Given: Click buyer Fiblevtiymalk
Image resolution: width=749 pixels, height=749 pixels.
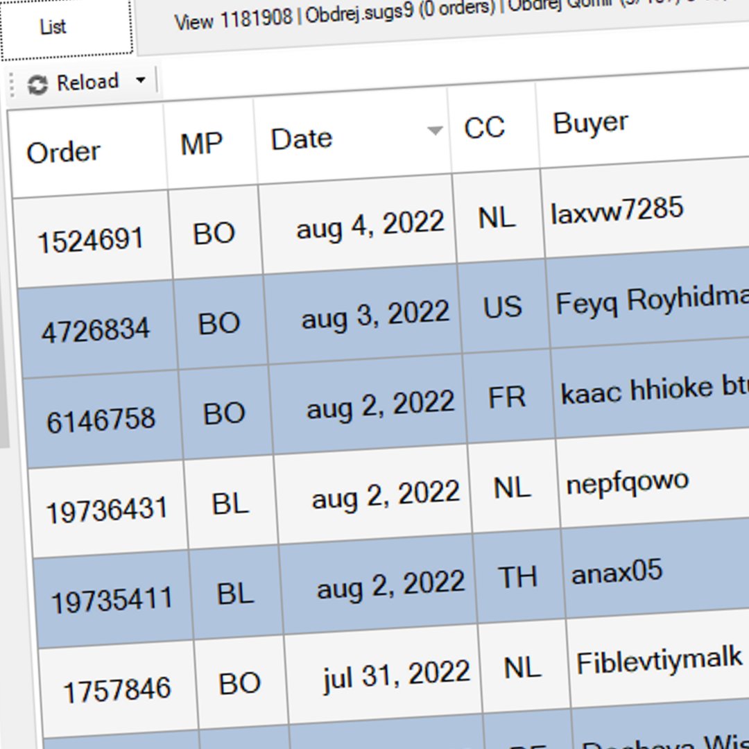Looking at the screenshot, I should pyautogui.click(x=660, y=661).
